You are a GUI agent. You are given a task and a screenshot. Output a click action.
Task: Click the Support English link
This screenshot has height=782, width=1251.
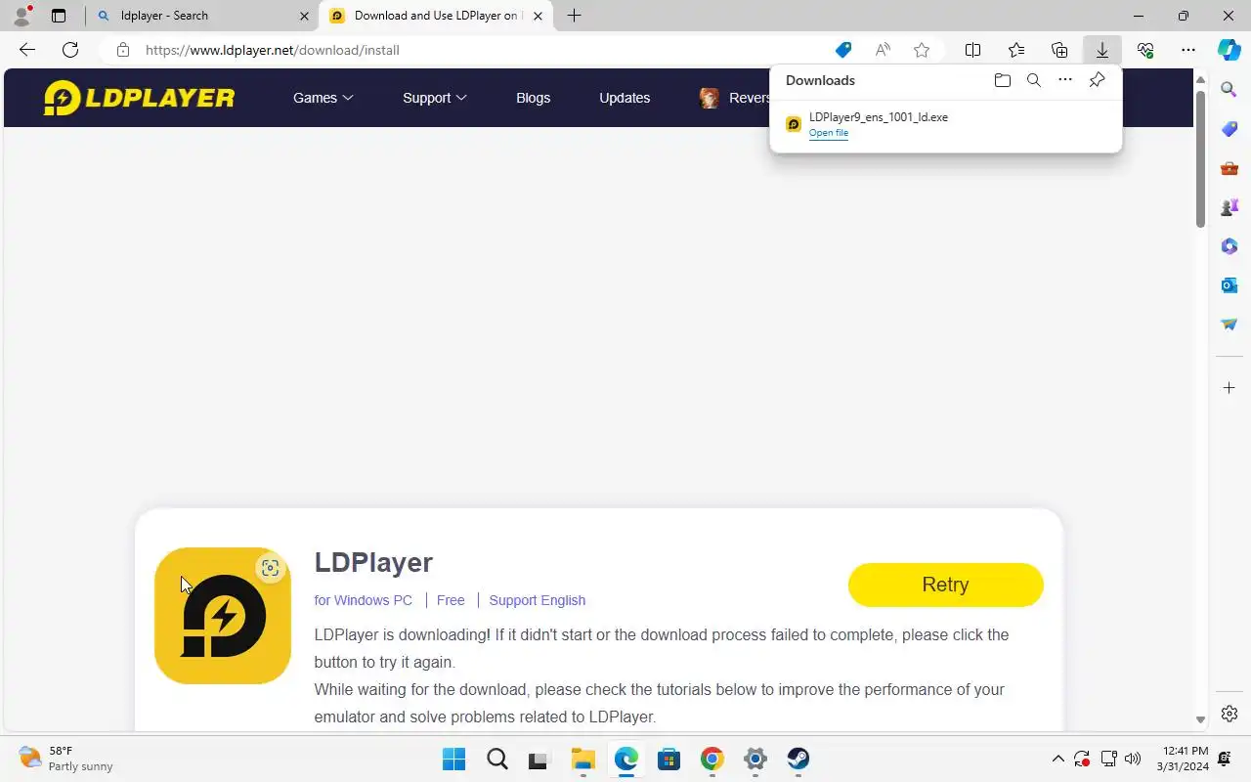coord(538,600)
